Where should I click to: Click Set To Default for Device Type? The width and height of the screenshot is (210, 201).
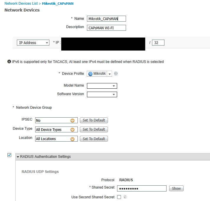[94, 129]
